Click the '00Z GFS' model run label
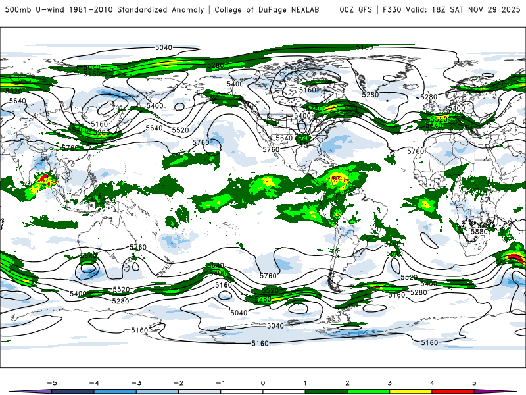Viewport: 526px width, 395px height. 356,10
